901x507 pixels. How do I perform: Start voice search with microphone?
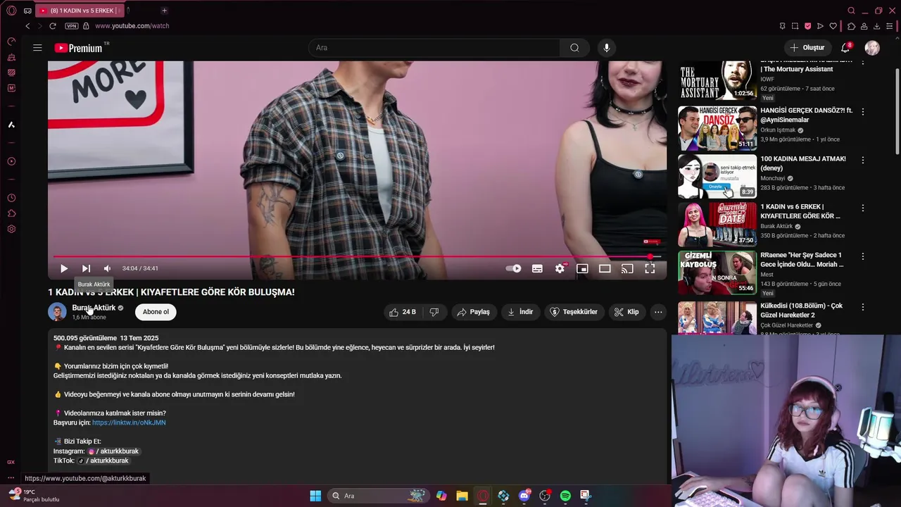click(607, 48)
